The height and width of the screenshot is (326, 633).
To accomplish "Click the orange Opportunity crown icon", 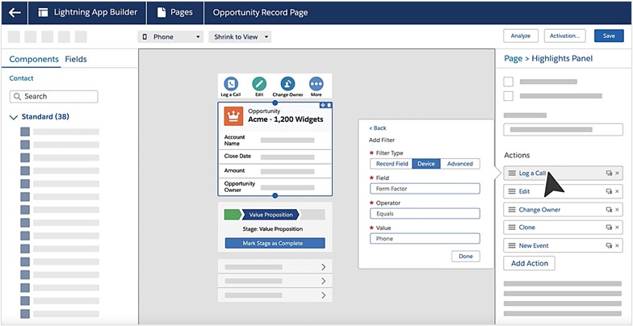I will point(235,116).
